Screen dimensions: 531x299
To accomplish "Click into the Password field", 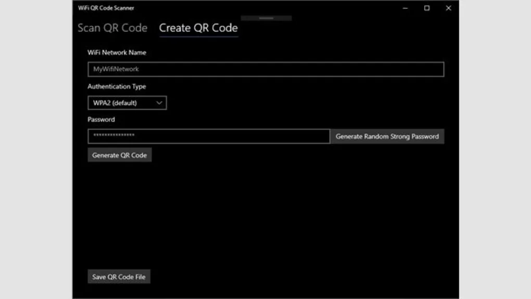I will pyautogui.click(x=209, y=136).
